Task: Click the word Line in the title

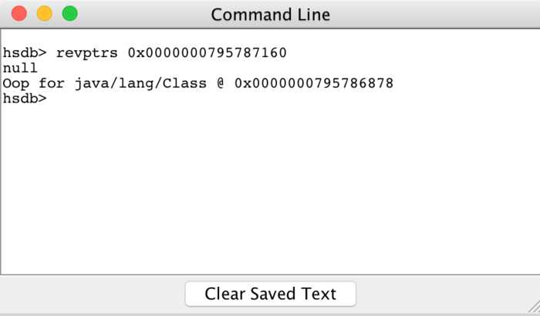Action: 313,15
